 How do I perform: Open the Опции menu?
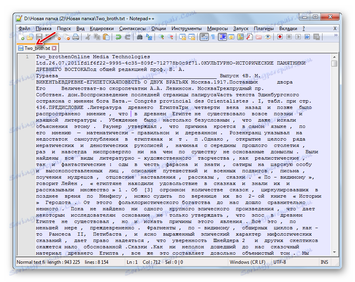point(159,29)
